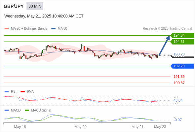Click the 193.28 current price label
This screenshot has width=195, height=132.
click(179, 54)
